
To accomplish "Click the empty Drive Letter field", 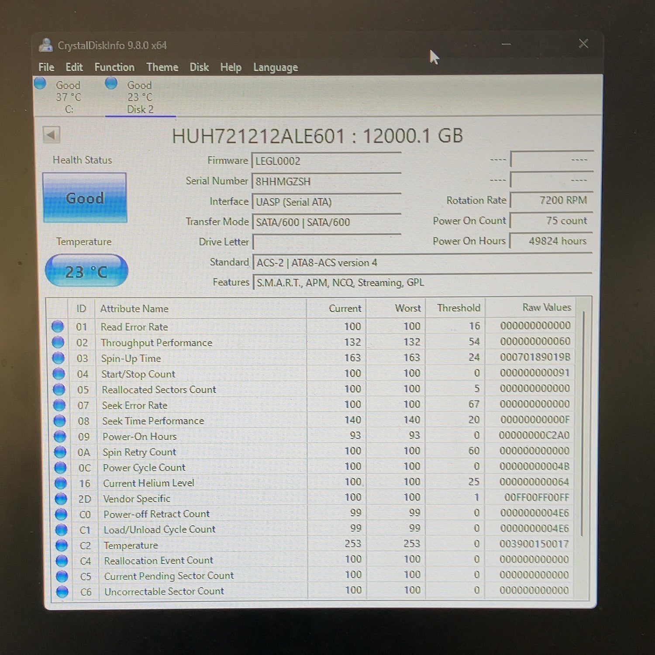I will tap(327, 242).
